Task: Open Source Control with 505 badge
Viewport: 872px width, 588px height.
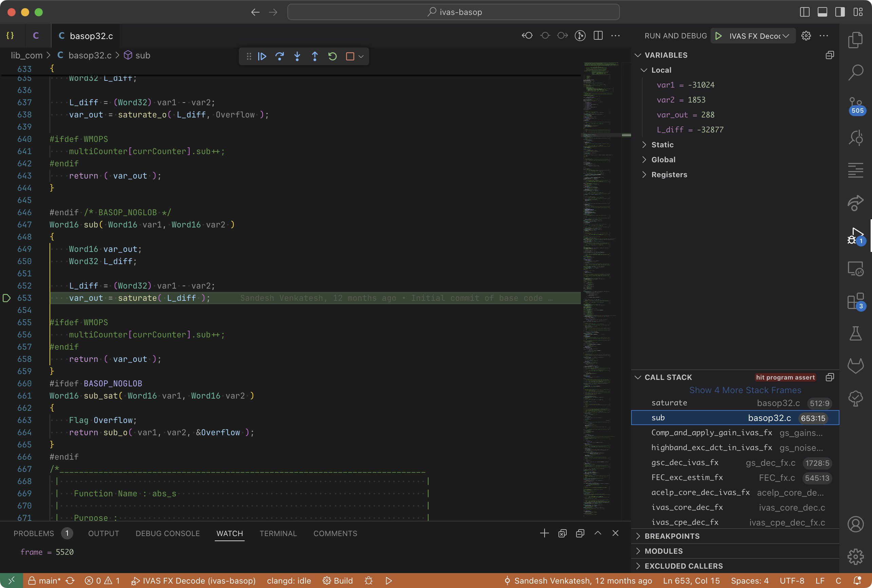Action: [856, 105]
